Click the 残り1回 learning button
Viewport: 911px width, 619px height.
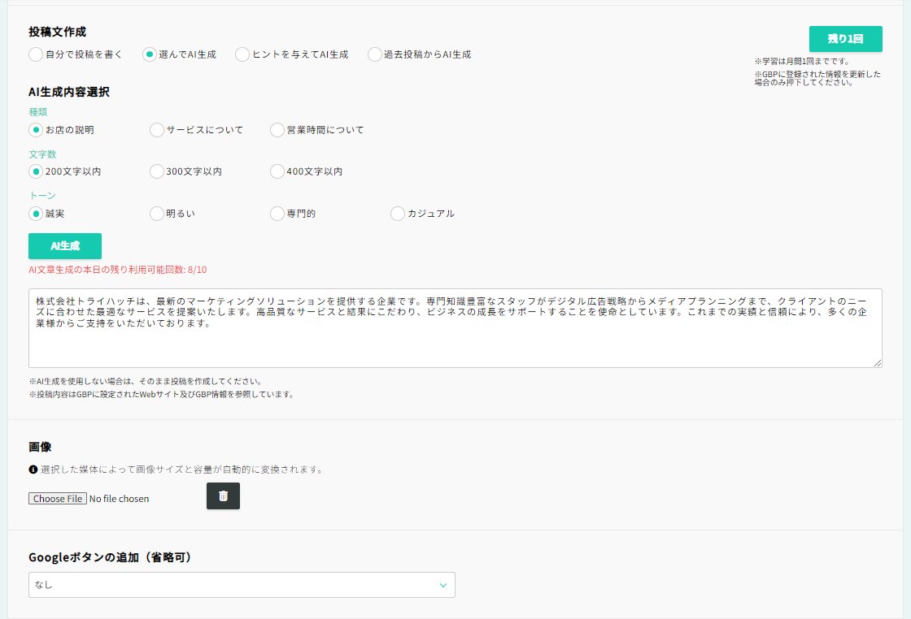tap(845, 39)
